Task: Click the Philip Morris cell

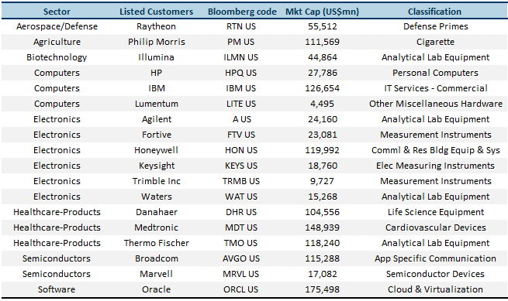Action: tap(157, 42)
